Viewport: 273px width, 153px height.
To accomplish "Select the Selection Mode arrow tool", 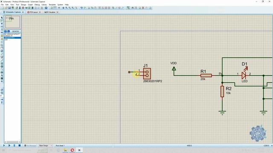I will (2, 17).
